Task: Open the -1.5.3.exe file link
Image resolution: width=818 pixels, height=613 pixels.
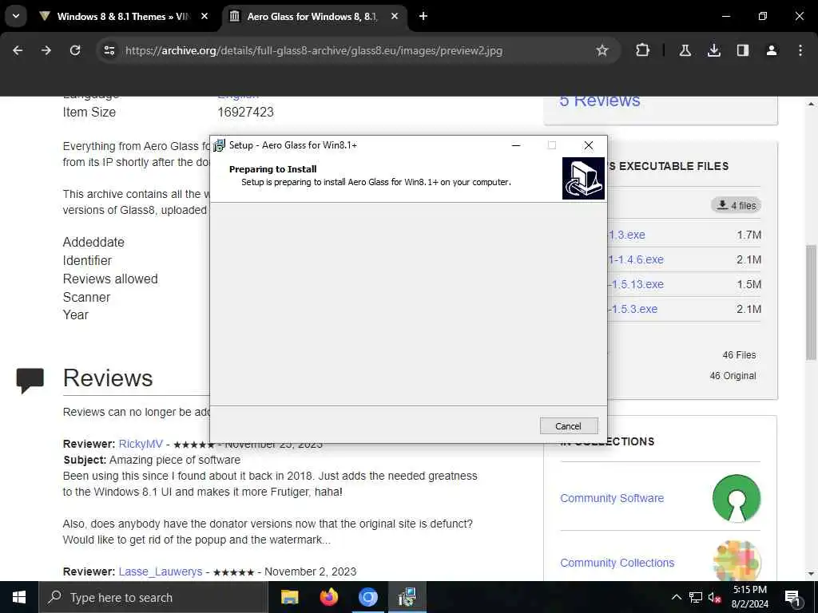Action: (633, 309)
